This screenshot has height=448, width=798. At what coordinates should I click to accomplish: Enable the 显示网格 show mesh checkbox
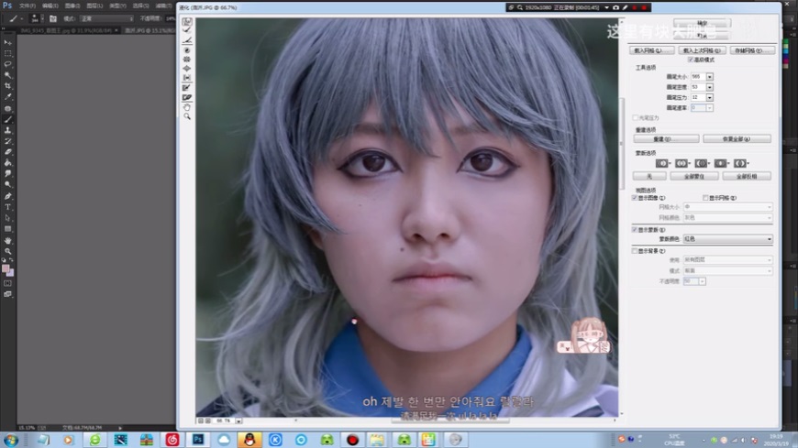(x=705, y=198)
